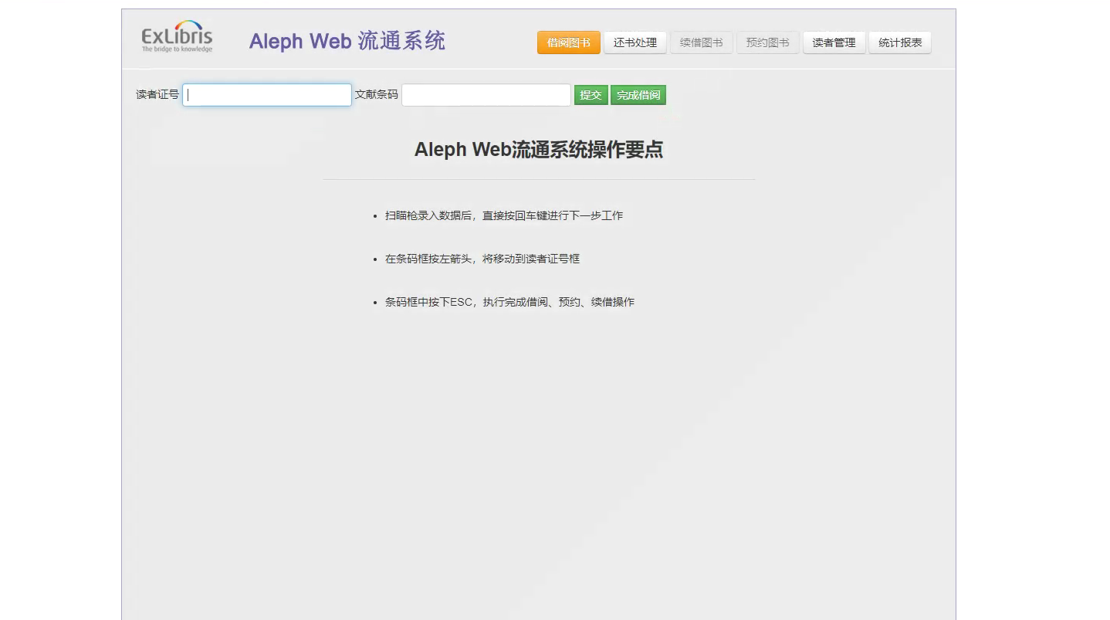The width and height of the screenshot is (1110, 620).
Task: Open 读者管理 tab
Action: pos(834,42)
